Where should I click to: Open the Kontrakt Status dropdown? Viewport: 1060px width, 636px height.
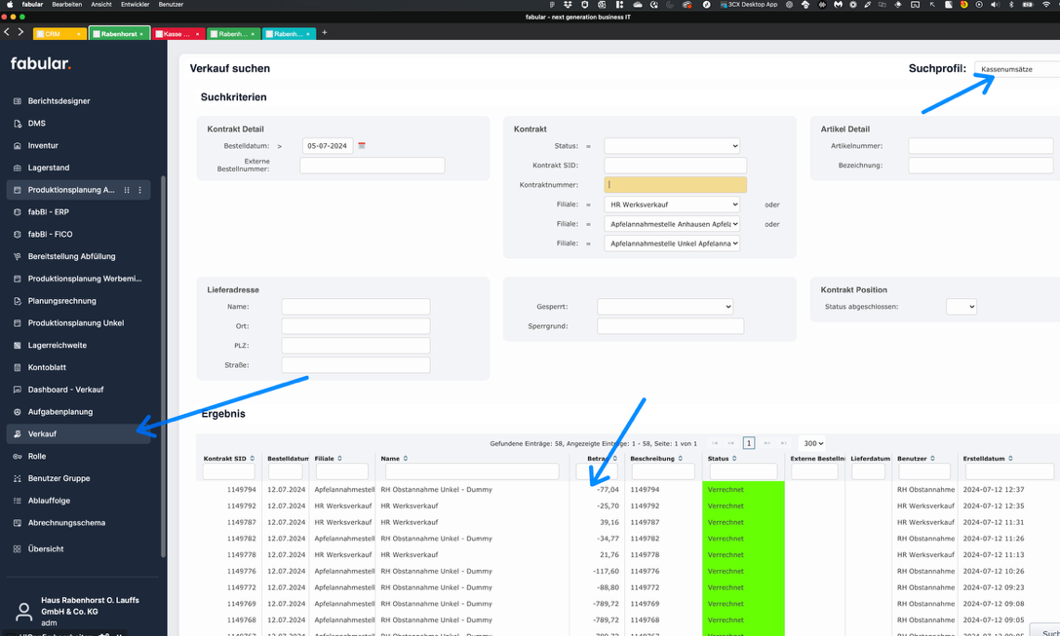click(x=672, y=146)
